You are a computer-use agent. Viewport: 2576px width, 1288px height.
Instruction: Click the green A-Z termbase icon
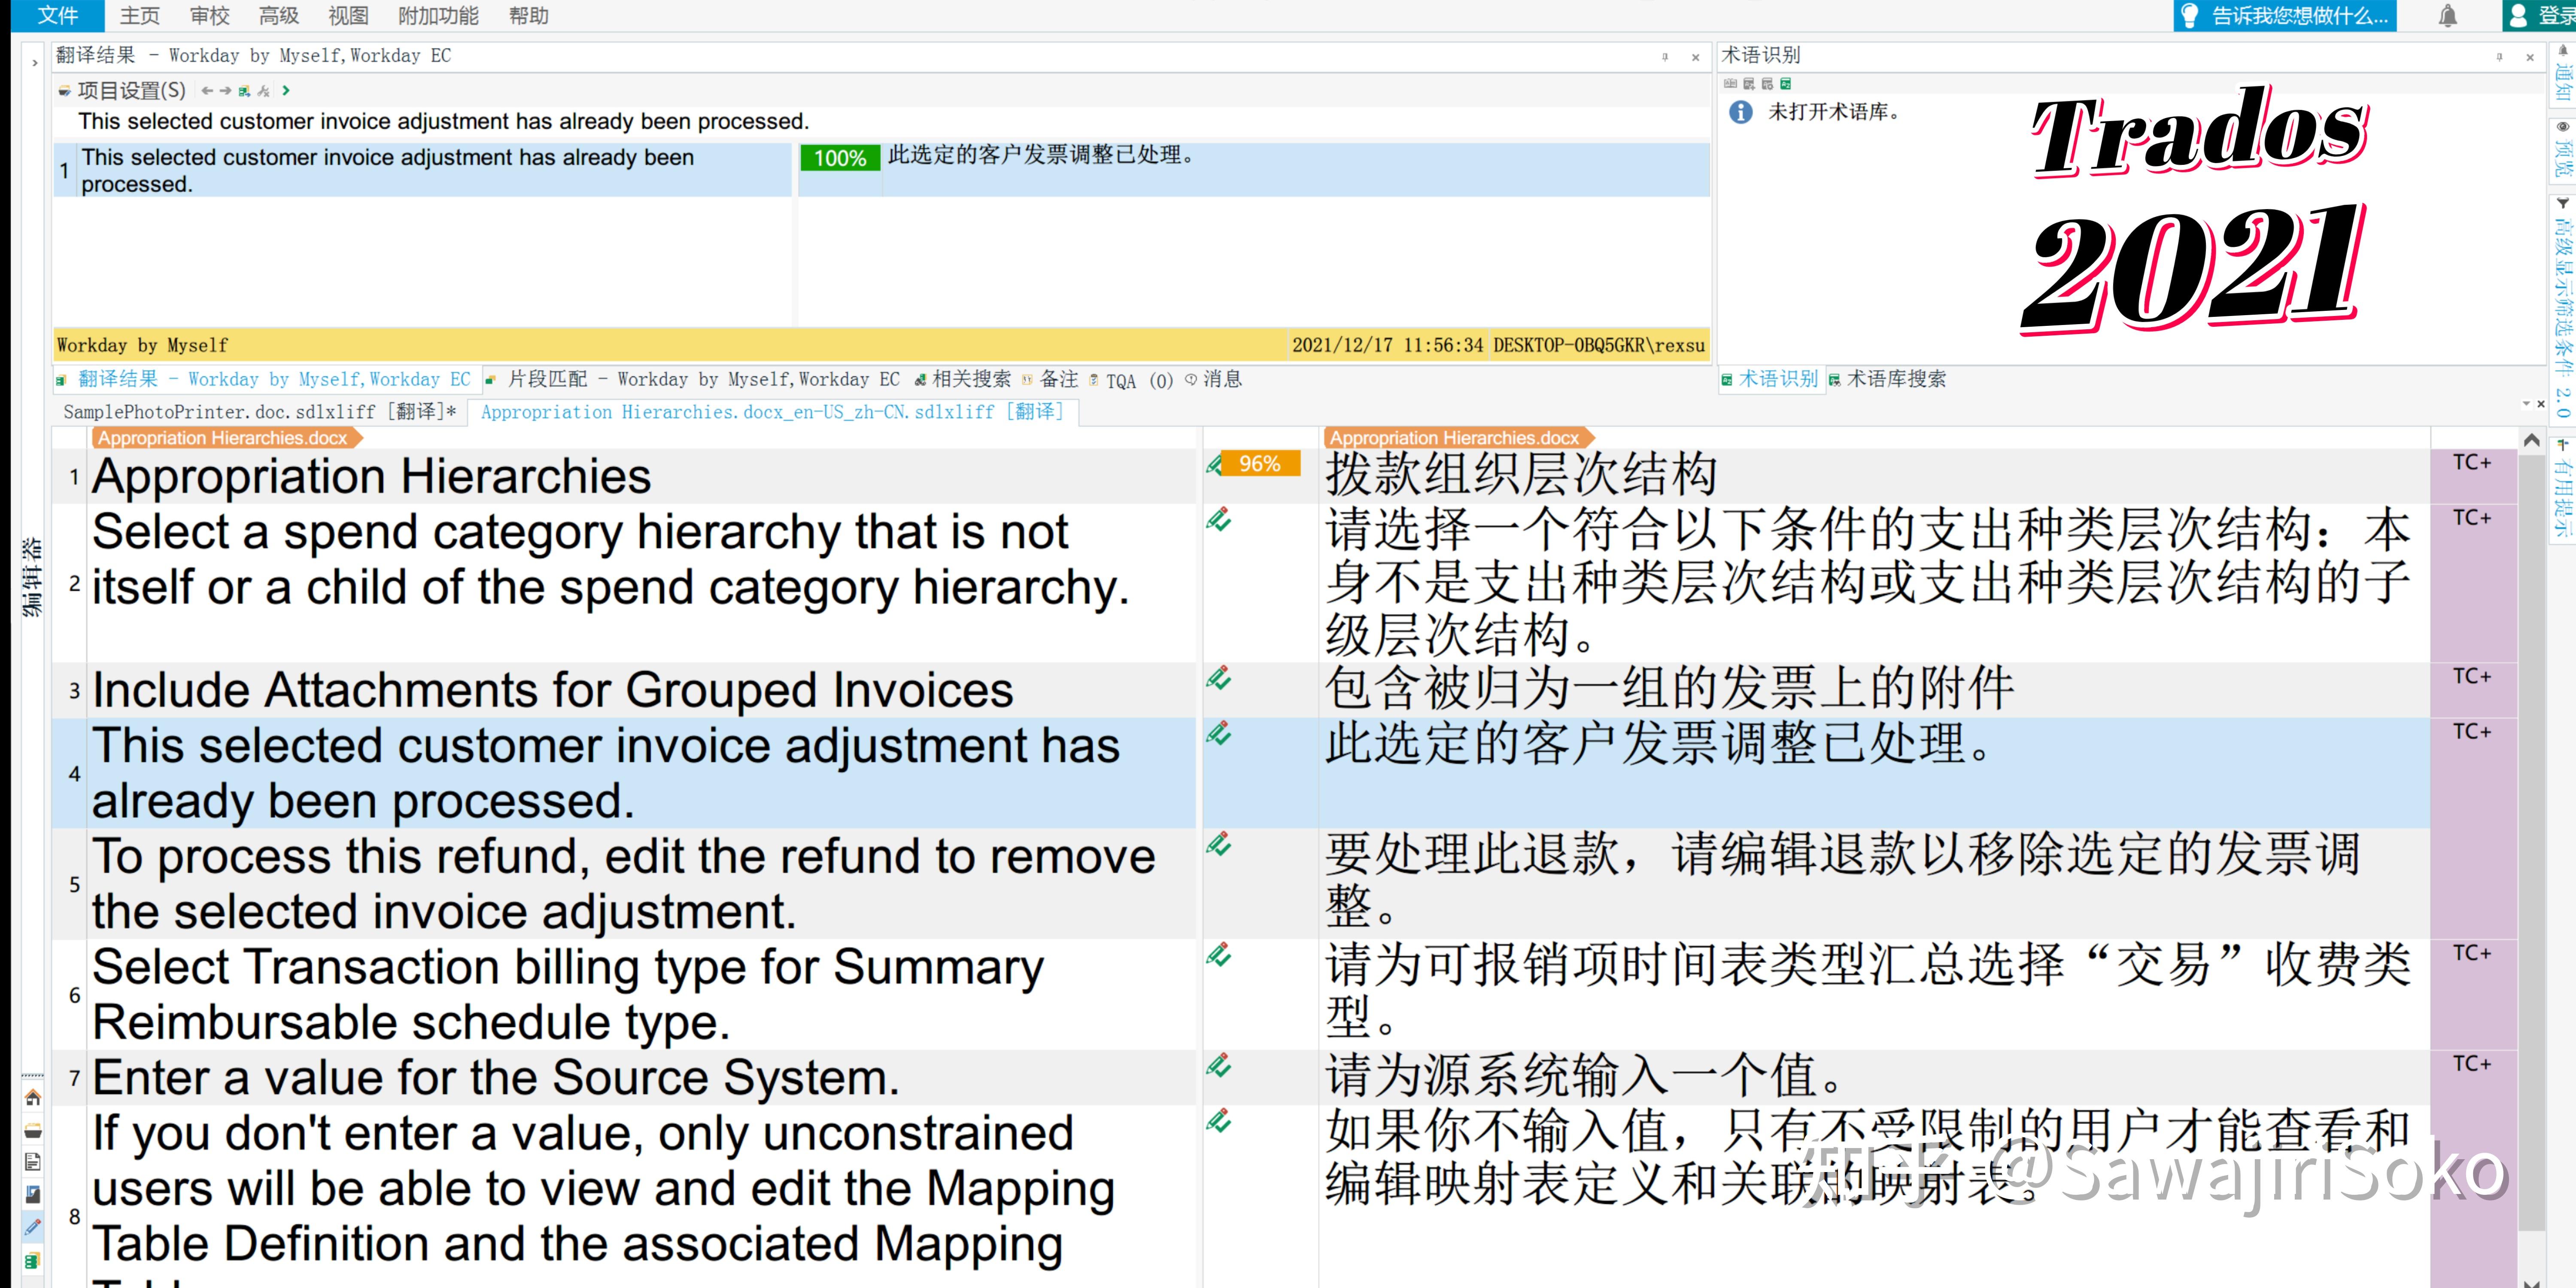(x=1786, y=84)
